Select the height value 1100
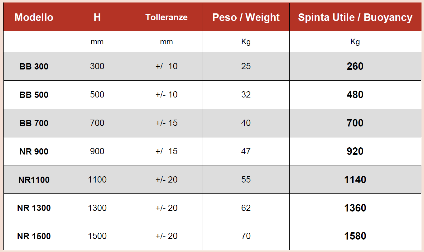Viewport: 424px width, 252px height. 97,180
